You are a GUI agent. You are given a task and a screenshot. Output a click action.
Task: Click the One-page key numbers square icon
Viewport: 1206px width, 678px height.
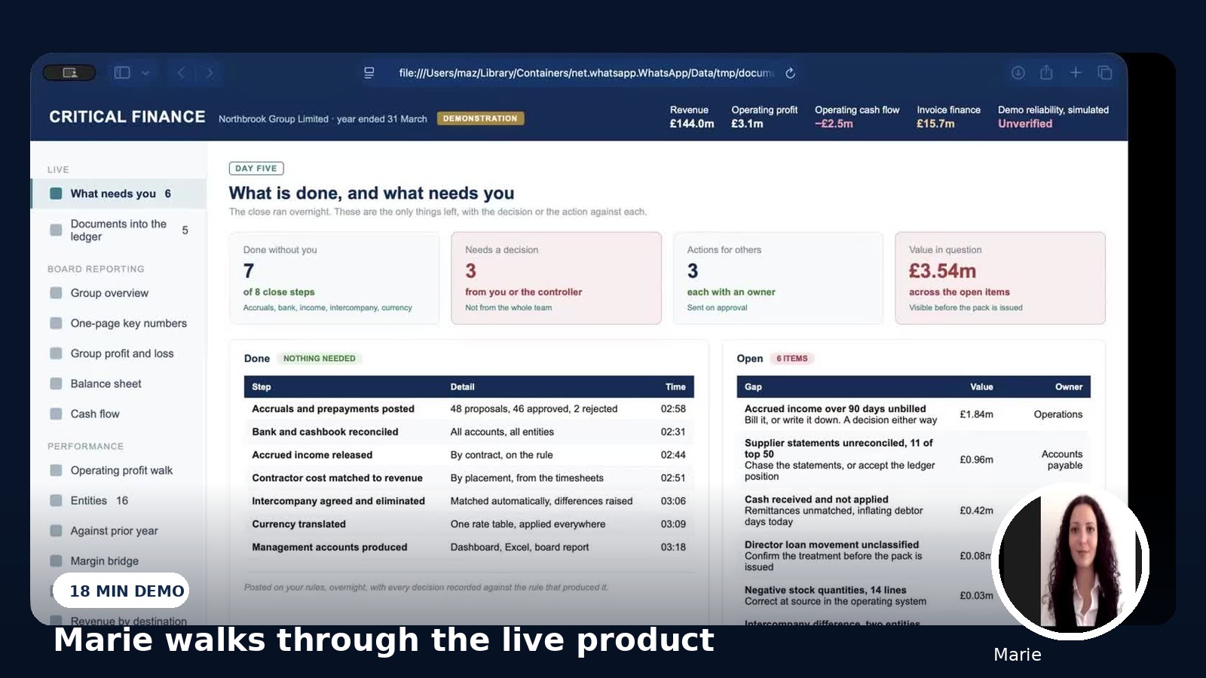[x=56, y=323]
